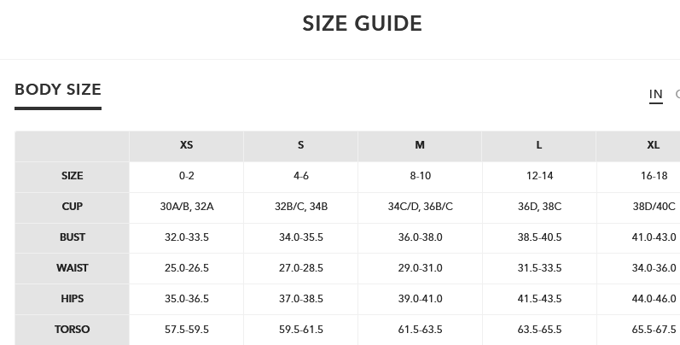Viewport: 680px width, 345px height.
Task: Select the IN unit toggle
Action: [x=655, y=95]
